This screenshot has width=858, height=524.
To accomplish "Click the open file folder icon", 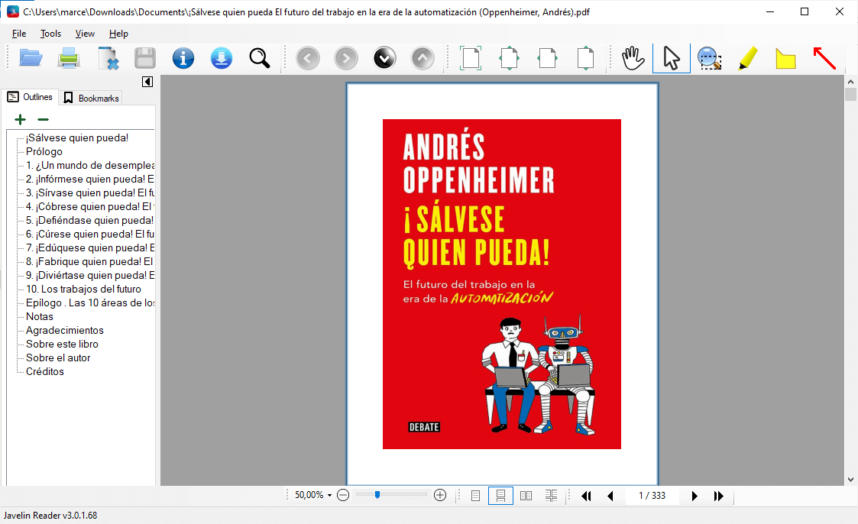I will (31, 58).
